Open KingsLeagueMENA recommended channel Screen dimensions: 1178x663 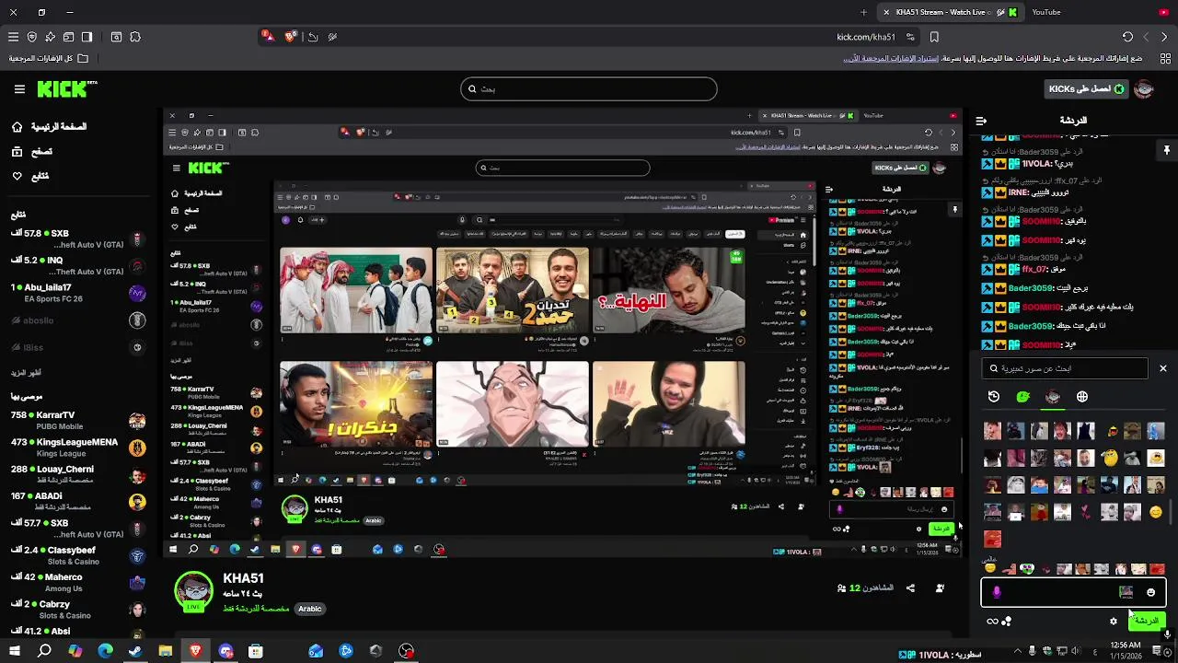(76, 448)
